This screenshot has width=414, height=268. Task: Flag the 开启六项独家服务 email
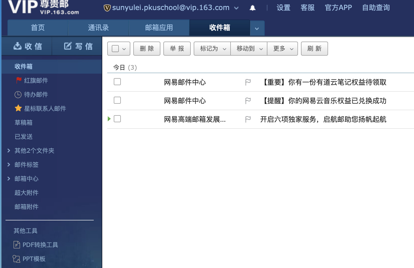tap(248, 119)
